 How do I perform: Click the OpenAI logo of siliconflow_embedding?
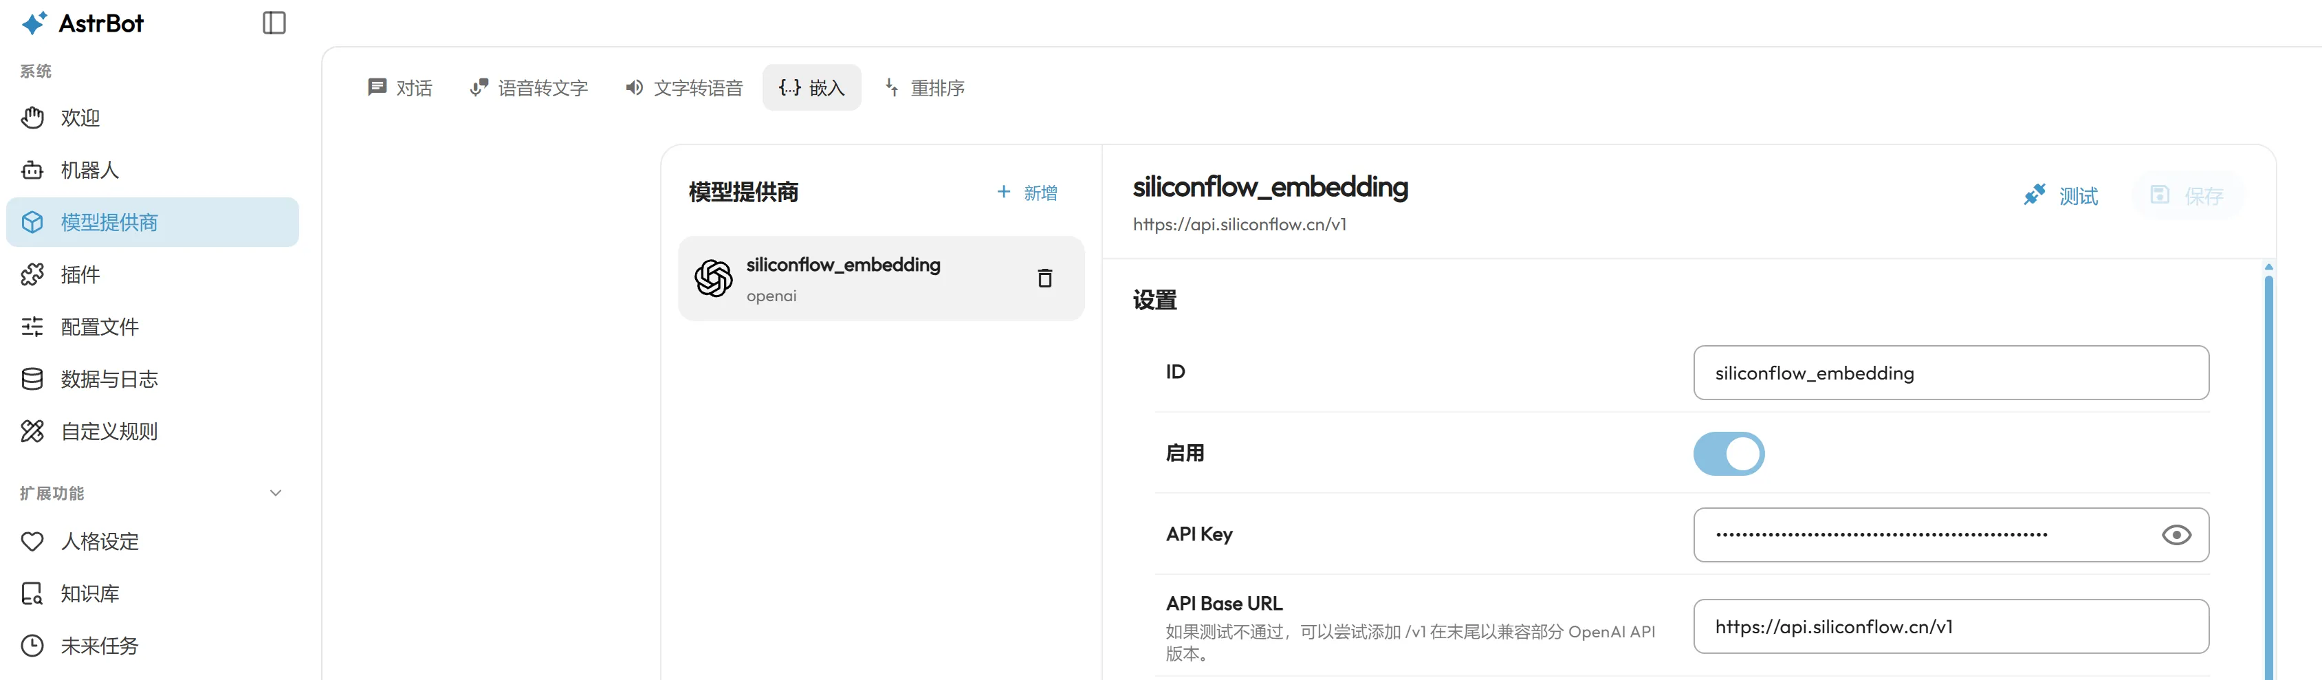tap(714, 278)
